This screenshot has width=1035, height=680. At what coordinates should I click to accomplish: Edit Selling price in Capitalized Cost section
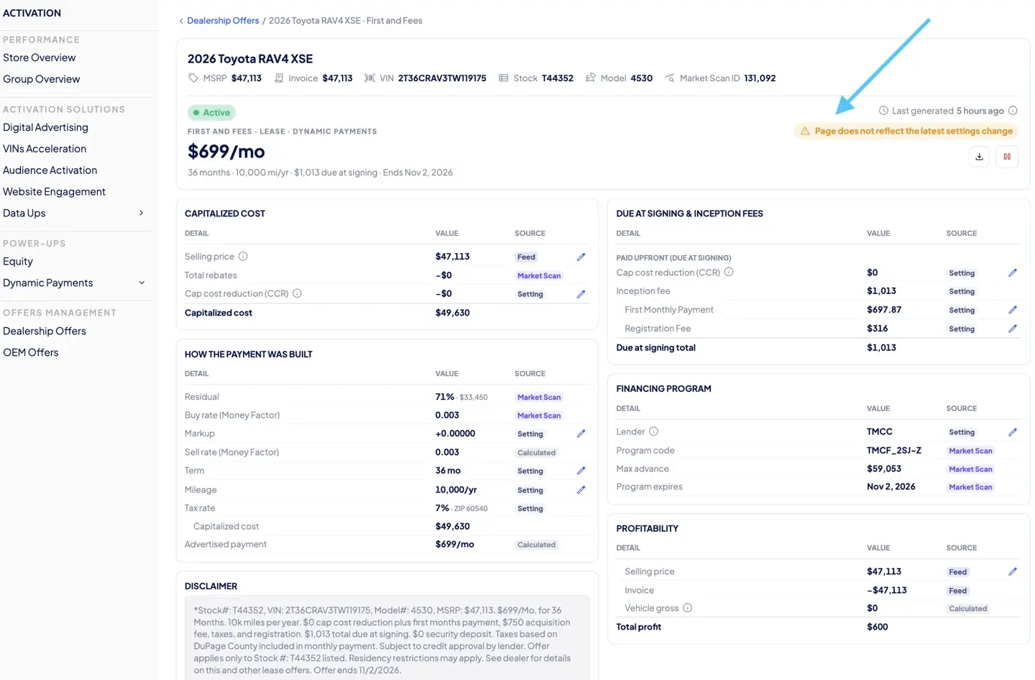click(x=581, y=257)
